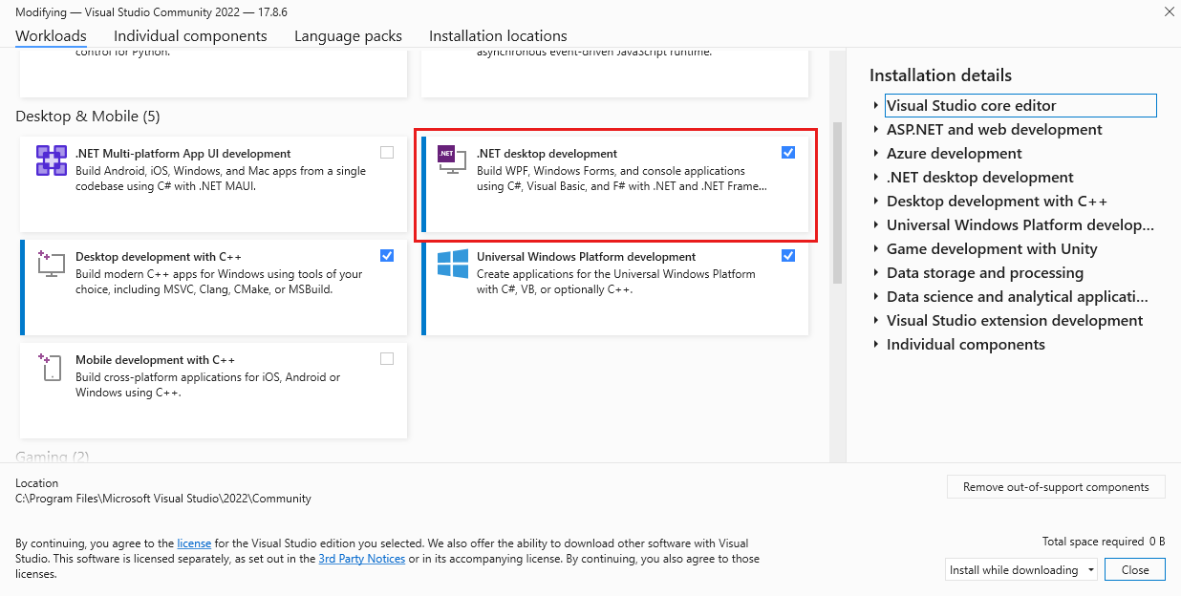Select Universal Windows Platform development card title

(x=586, y=257)
